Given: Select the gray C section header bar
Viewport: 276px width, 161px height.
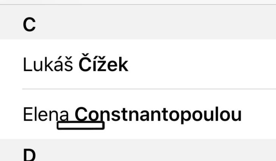Looking at the screenshot, I should click(151, 25).
